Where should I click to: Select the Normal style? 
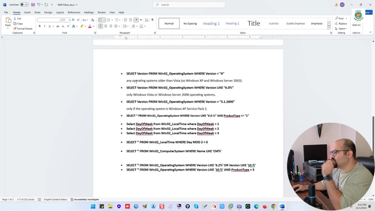[169, 23]
